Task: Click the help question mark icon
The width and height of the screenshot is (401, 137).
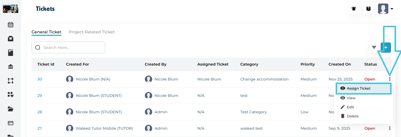Action: pyautogui.click(x=368, y=9)
